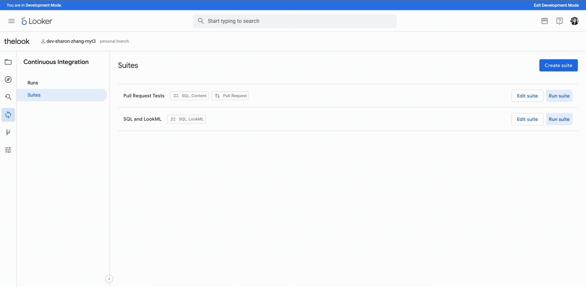This screenshot has height=287, width=586.
Task: Switch to the Runs section
Action: pos(33,83)
